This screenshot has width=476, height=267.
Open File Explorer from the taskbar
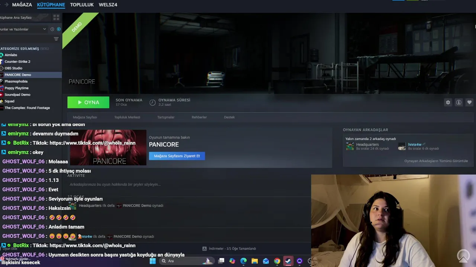click(254, 261)
